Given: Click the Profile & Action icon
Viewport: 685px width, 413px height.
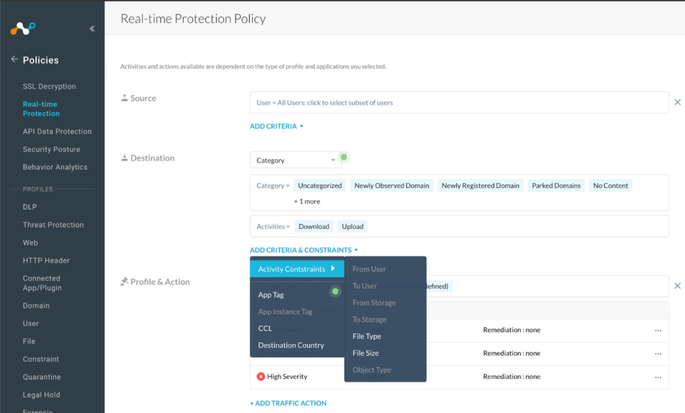Looking at the screenshot, I should [x=124, y=281].
